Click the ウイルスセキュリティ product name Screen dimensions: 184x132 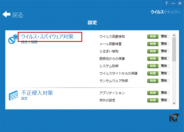click(x=165, y=12)
